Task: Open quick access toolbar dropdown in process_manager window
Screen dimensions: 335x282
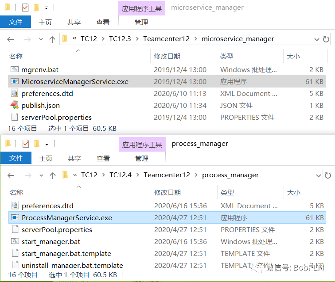Action: 47,144
